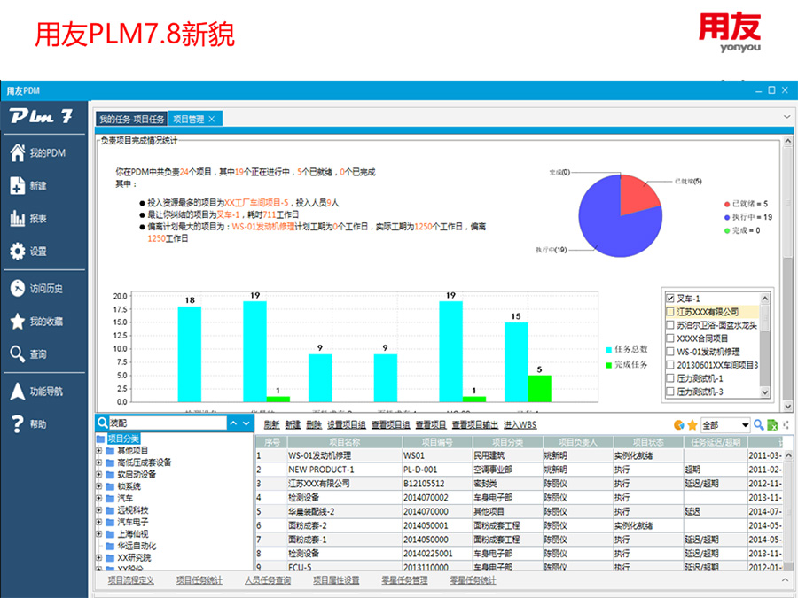Open 项目任务统计 bottom link

tap(199, 580)
